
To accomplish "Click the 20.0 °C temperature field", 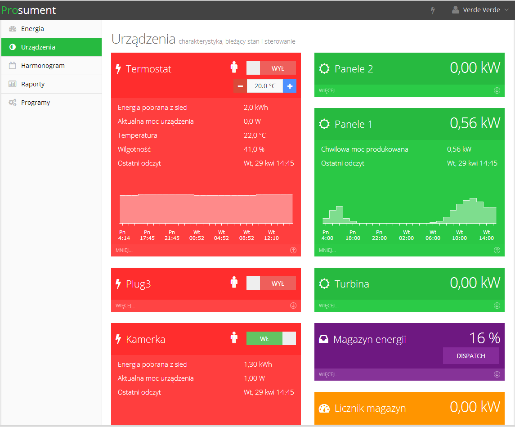I will (265, 86).
